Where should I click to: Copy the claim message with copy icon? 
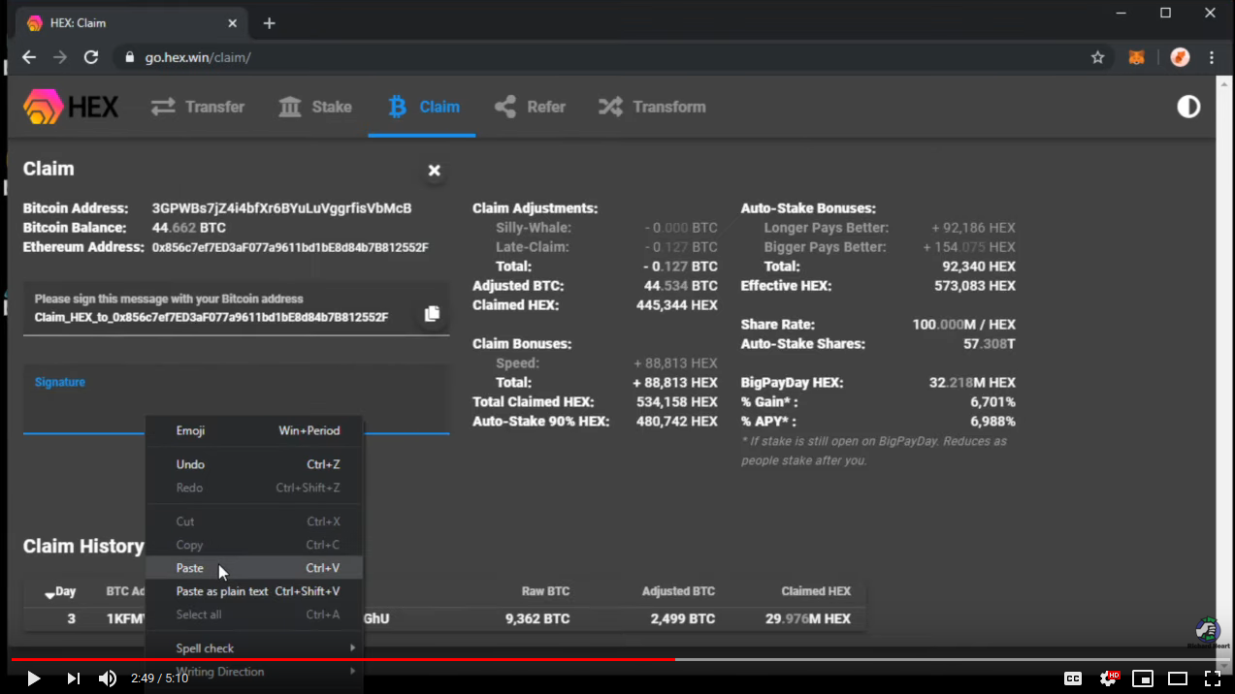tap(432, 313)
